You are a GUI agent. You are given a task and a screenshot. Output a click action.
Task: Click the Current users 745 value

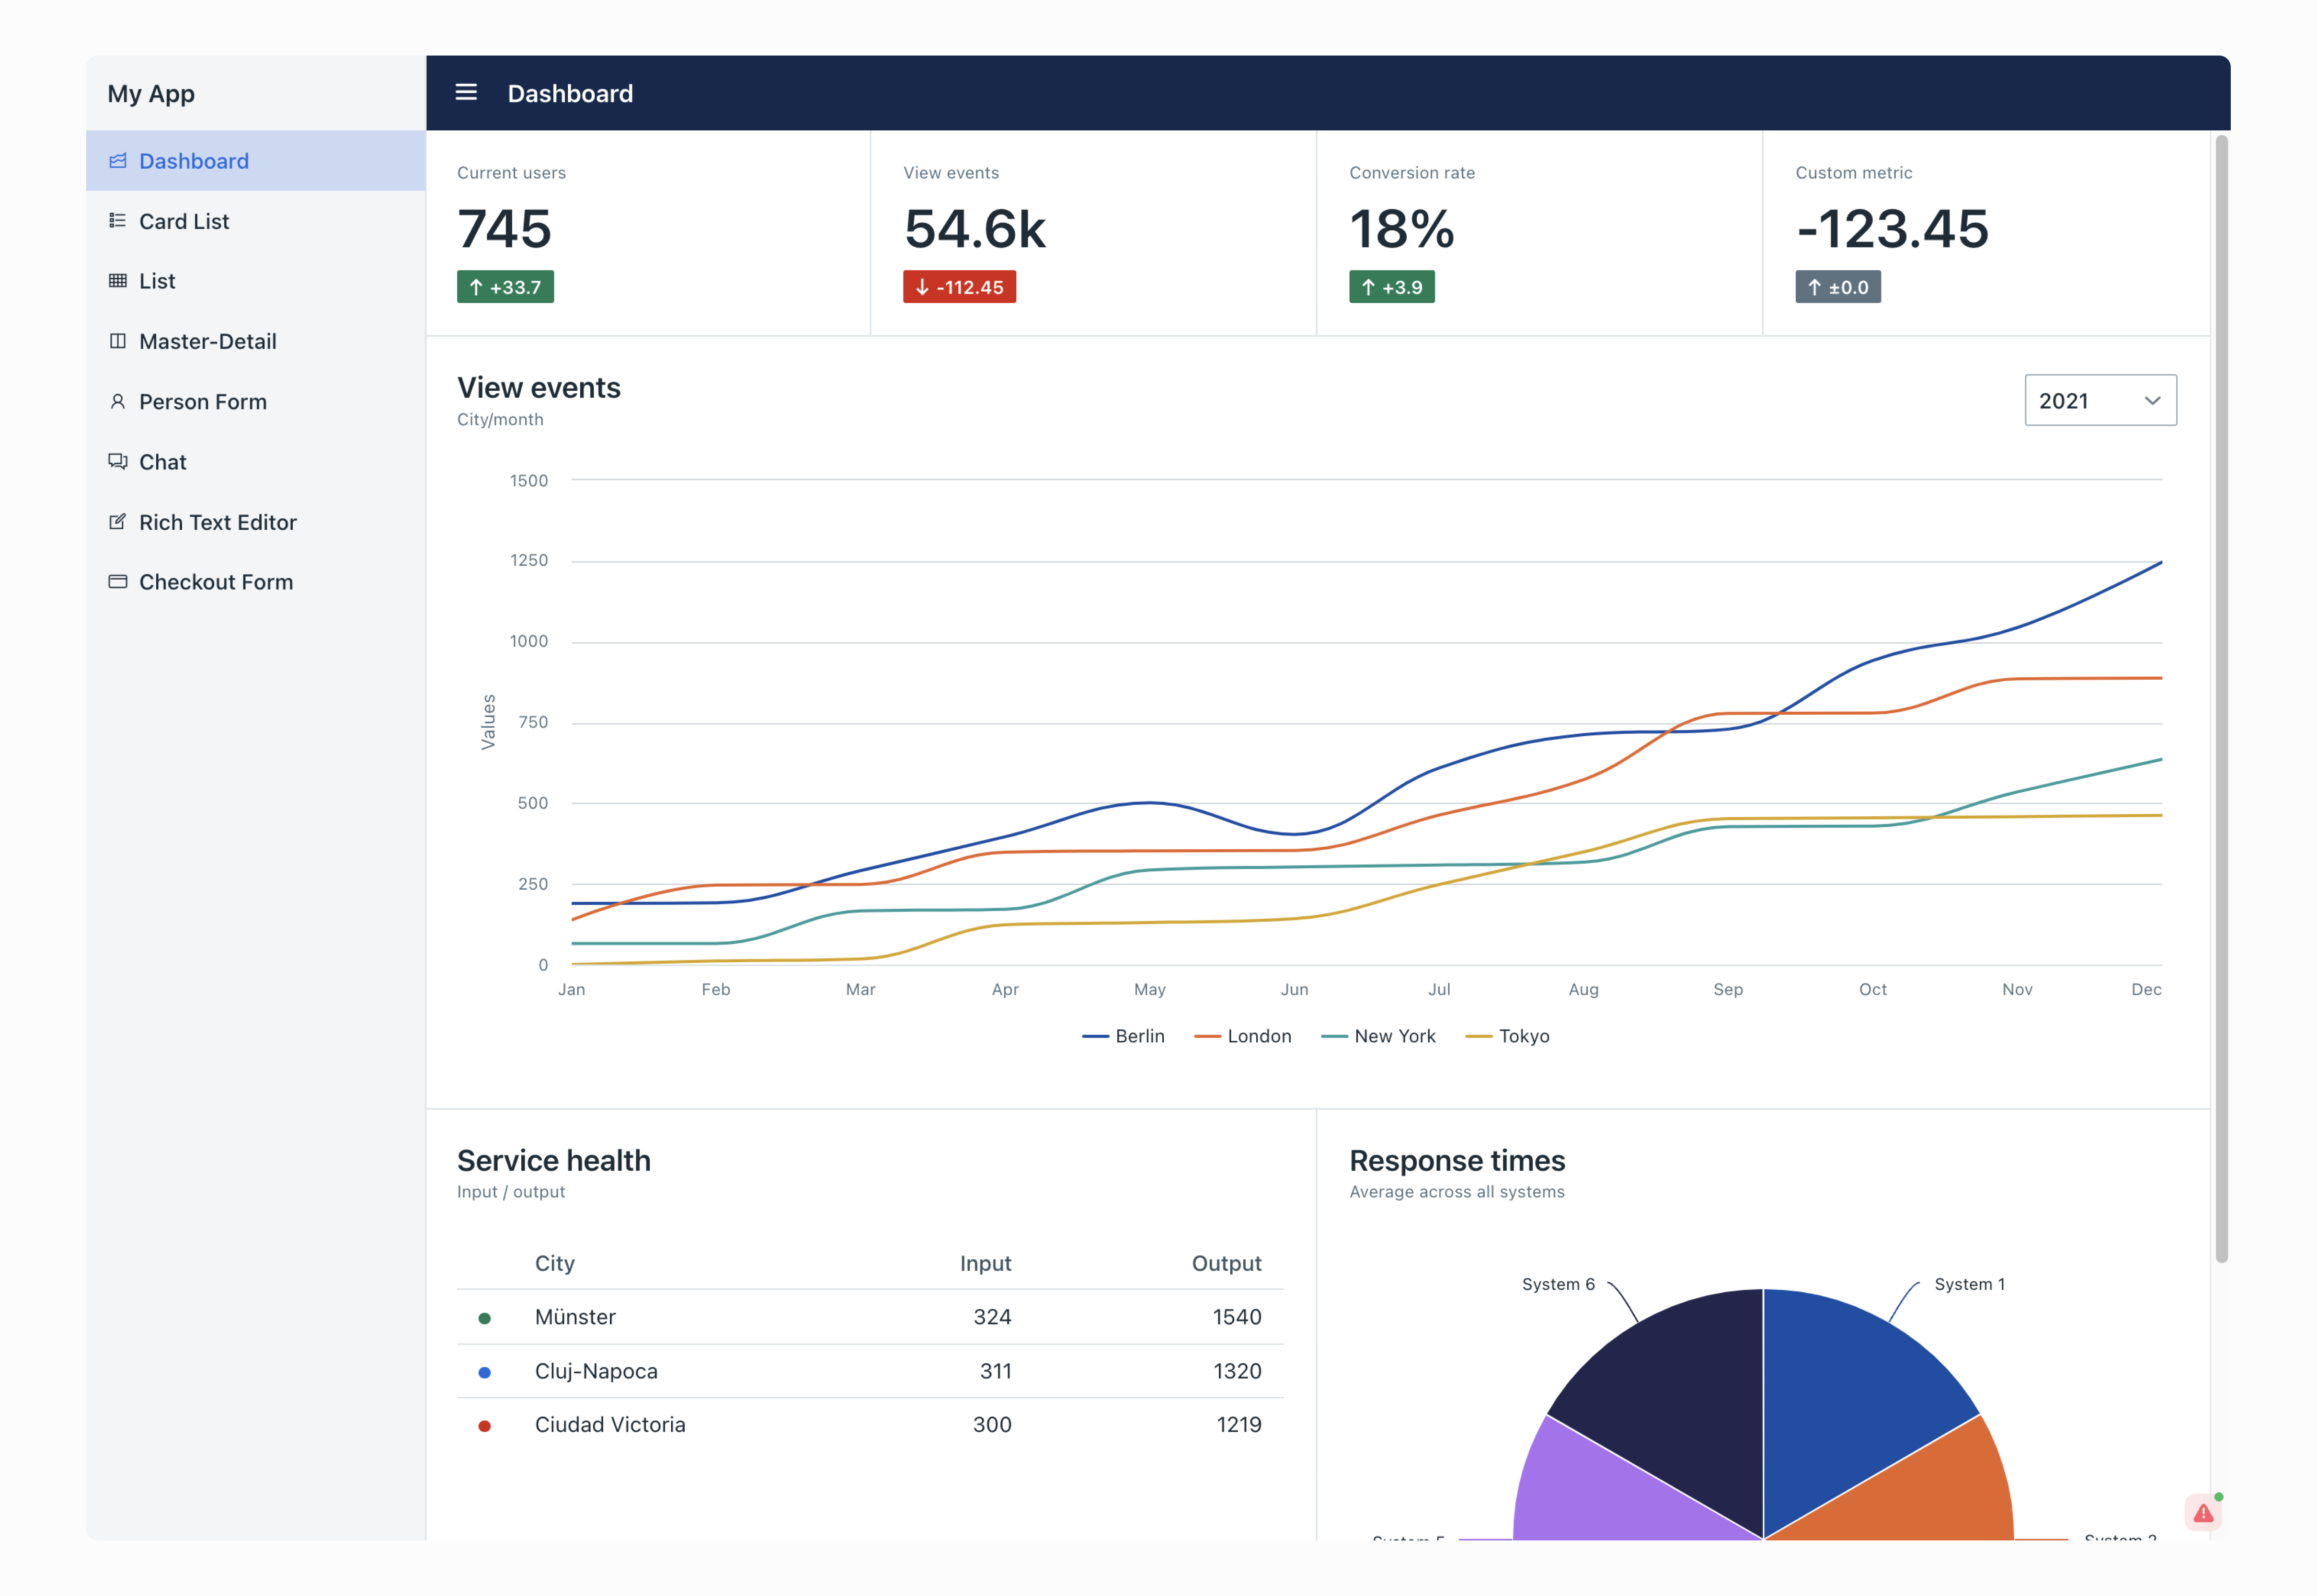pos(504,228)
